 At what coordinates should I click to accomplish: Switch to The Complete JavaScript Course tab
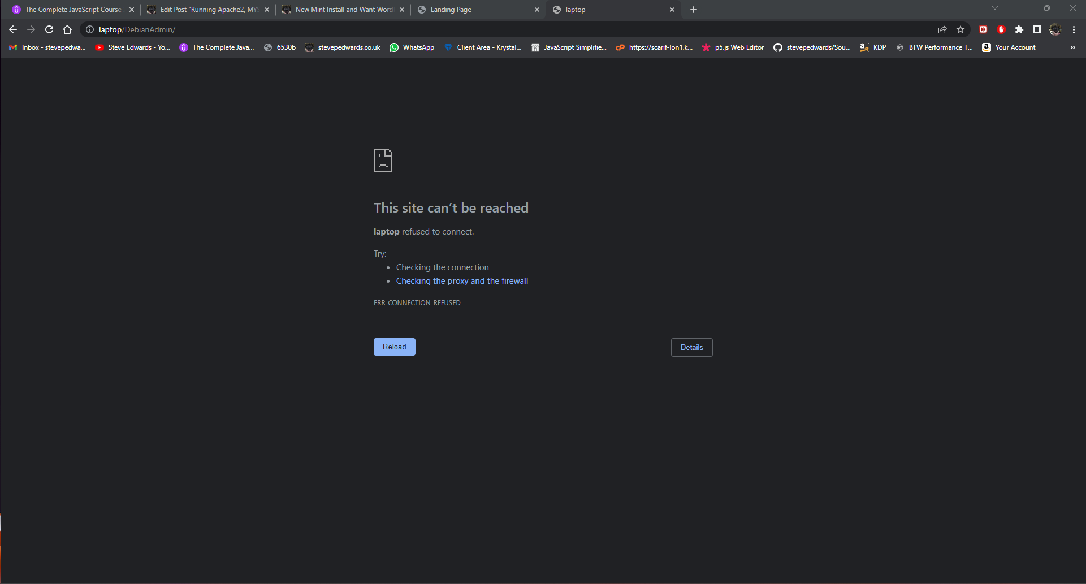(72, 10)
